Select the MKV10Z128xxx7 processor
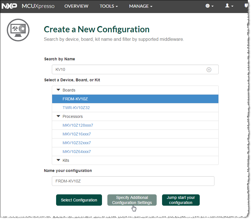Viewport: 251px width, 219px height. (78, 125)
